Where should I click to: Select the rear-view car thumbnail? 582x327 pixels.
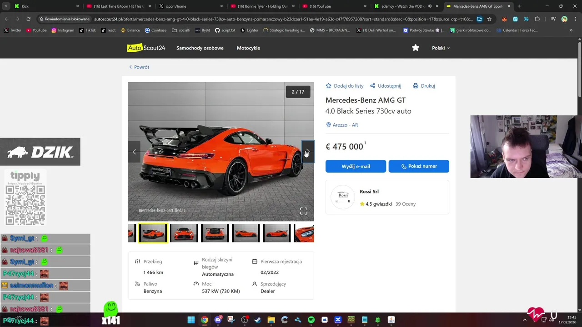[x=215, y=233]
